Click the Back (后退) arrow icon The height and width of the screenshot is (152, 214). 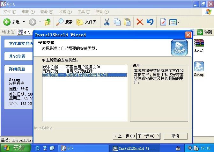click(7, 22)
